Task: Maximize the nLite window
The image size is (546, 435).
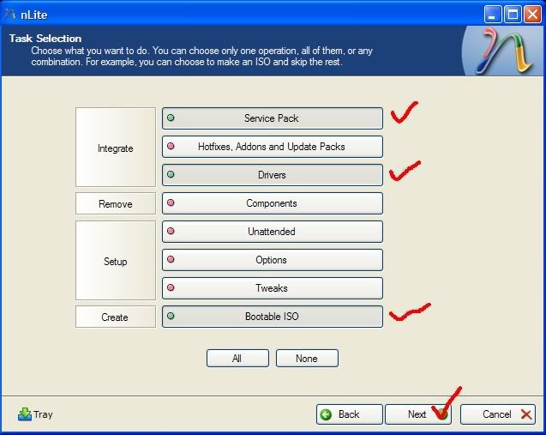Action: click(x=513, y=15)
